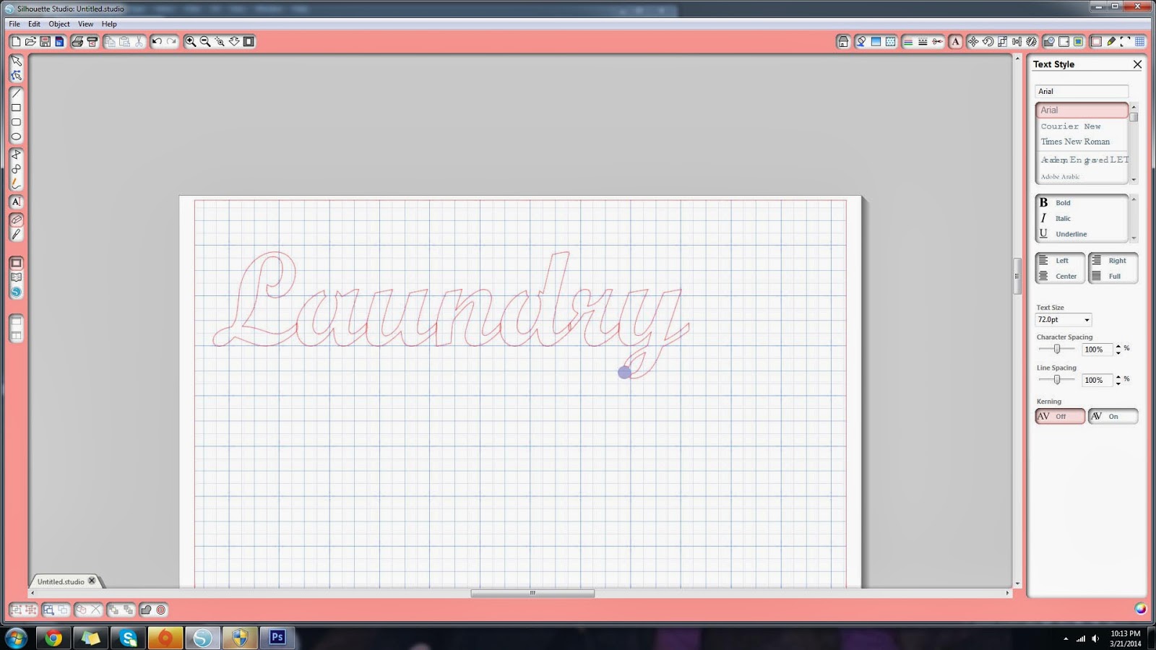The width and height of the screenshot is (1156, 650).
Task: Click the font name input field
Action: tap(1082, 91)
